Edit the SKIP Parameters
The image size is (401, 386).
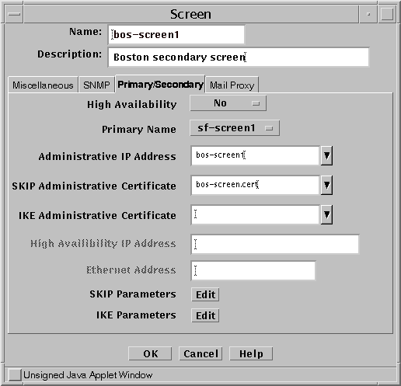coord(205,294)
